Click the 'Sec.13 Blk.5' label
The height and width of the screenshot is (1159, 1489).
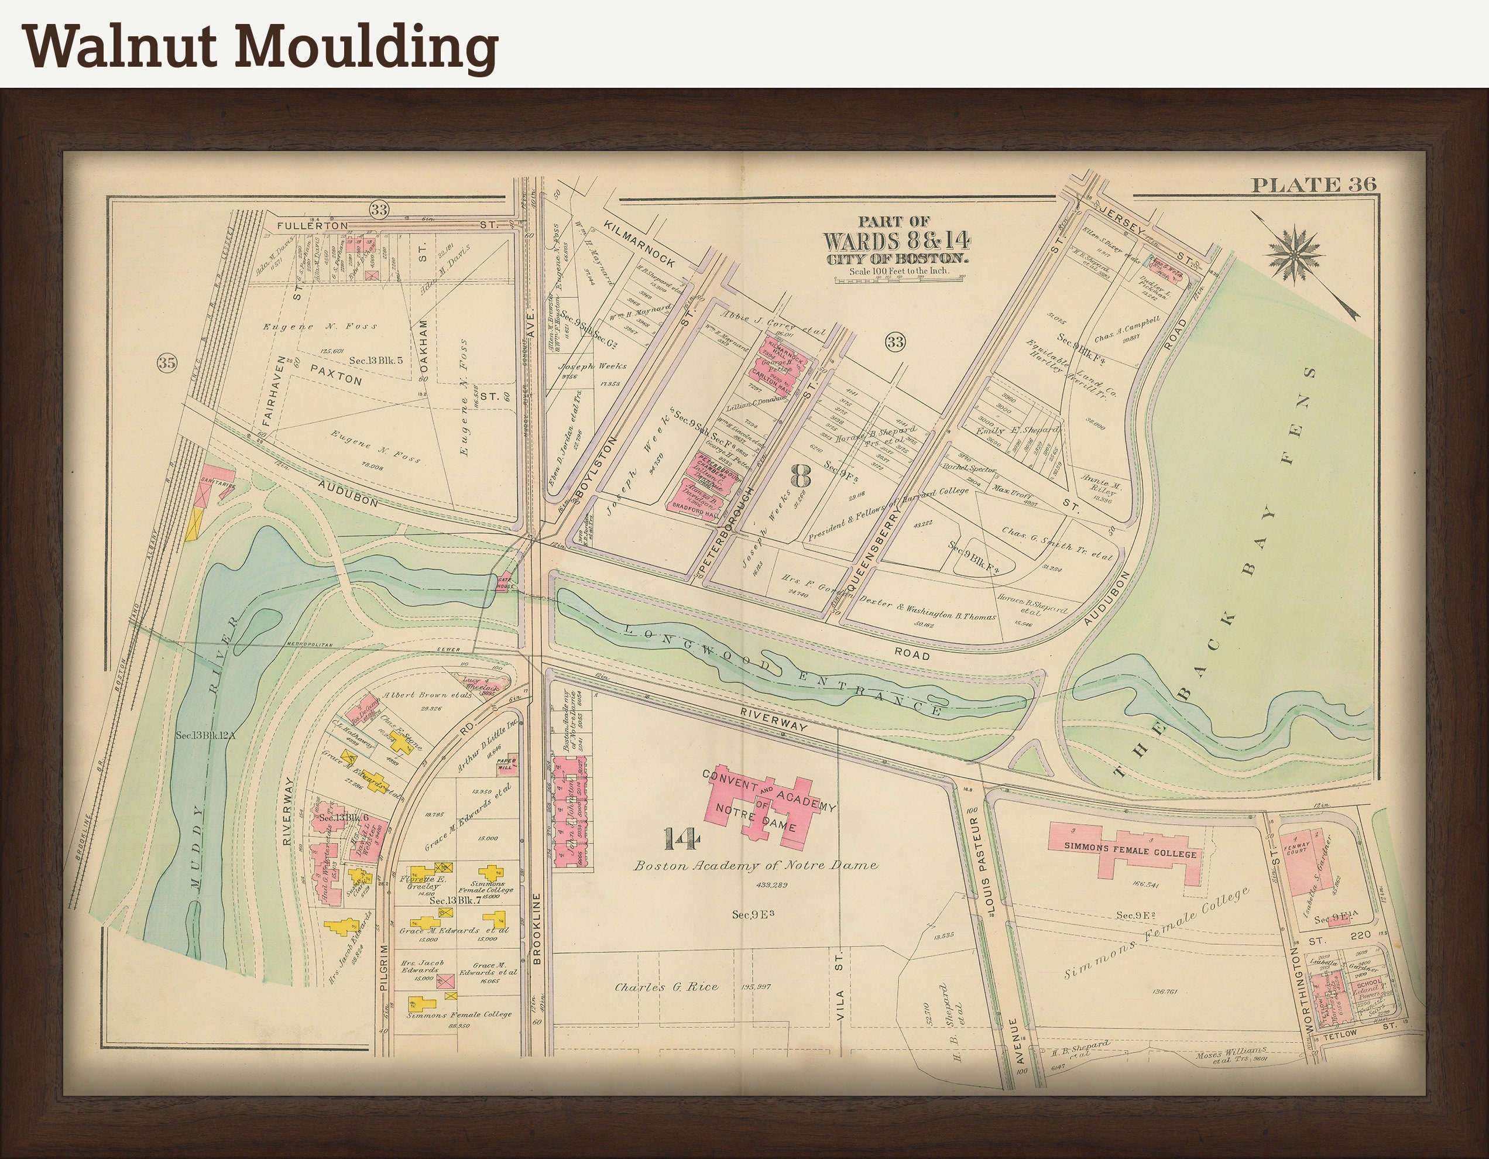(x=376, y=361)
